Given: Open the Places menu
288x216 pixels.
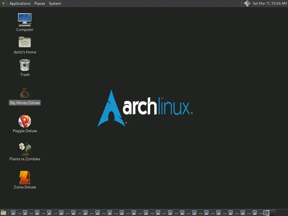Looking at the screenshot, I should (x=39, y=3).
